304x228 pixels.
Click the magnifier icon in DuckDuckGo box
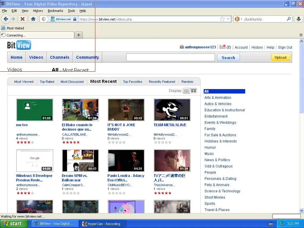coord(289,19)
